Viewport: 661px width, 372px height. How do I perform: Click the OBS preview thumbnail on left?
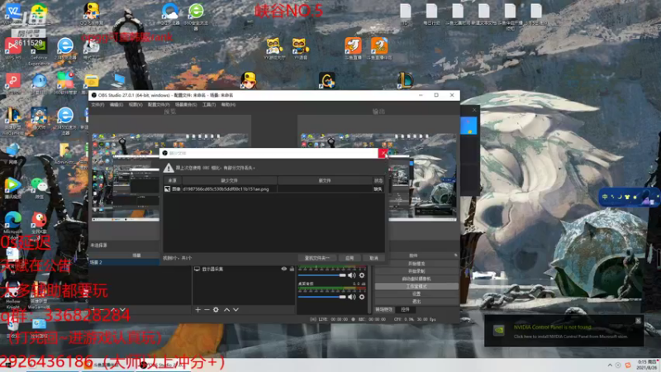(x=126, y=177)
